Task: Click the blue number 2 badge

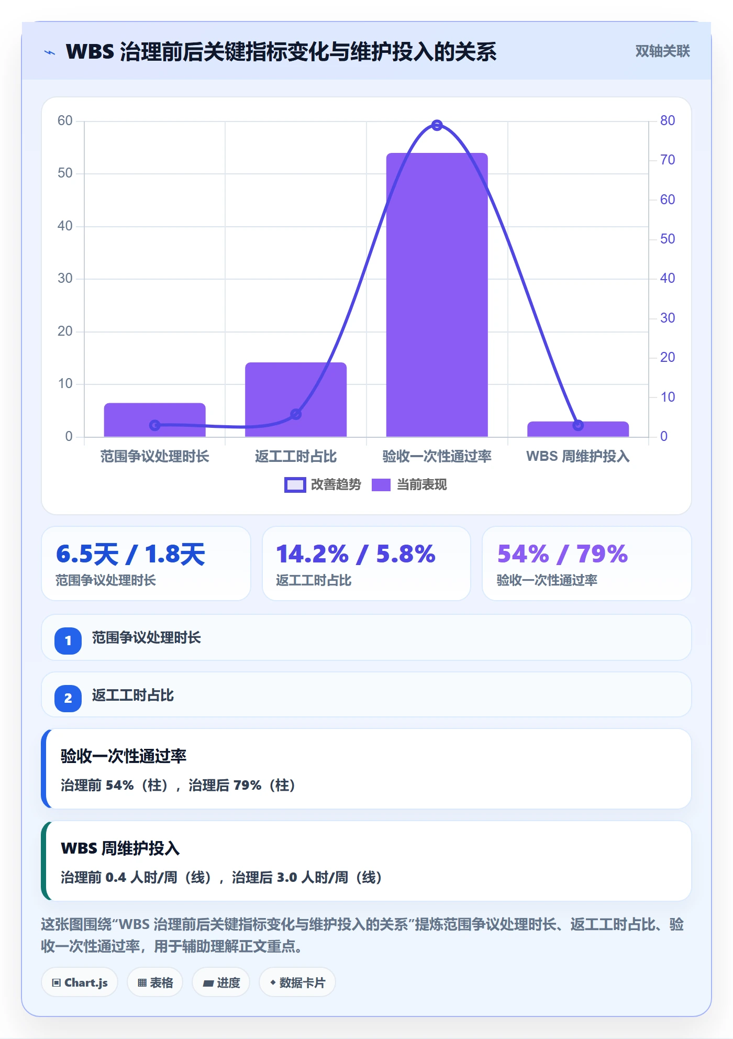Action: coord(68,698)
